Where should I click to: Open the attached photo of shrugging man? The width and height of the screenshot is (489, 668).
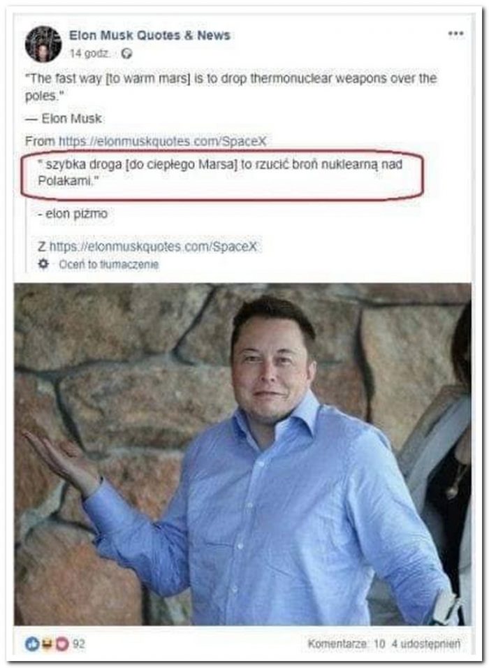(243, 454)
